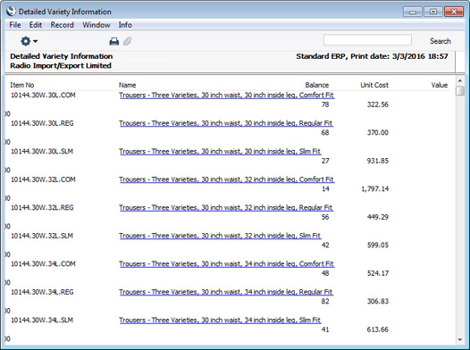Click the Search button
The width and height of the screenshot is (470, 350).
440,41
